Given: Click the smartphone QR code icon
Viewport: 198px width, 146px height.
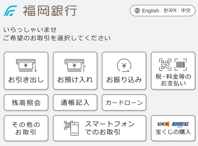Looking at the screenshot, I should [x=71, y=128].
